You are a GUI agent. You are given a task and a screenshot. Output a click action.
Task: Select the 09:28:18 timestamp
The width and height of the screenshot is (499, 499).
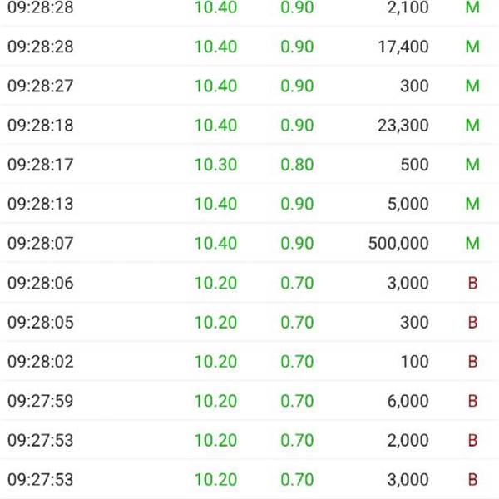click(x=41, y=125)
